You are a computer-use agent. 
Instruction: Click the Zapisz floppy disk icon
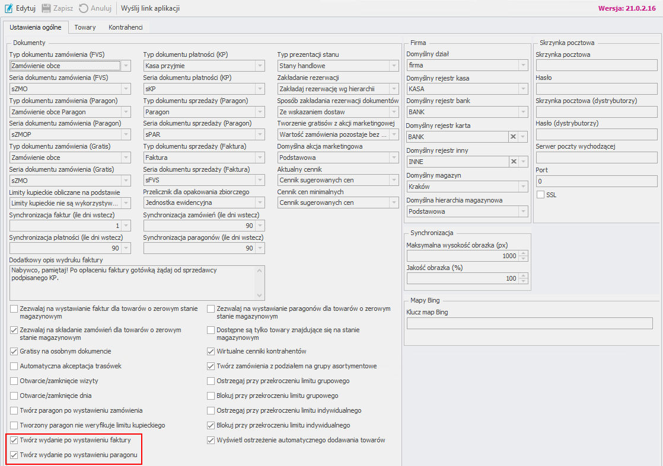click(x=46, y=8)
